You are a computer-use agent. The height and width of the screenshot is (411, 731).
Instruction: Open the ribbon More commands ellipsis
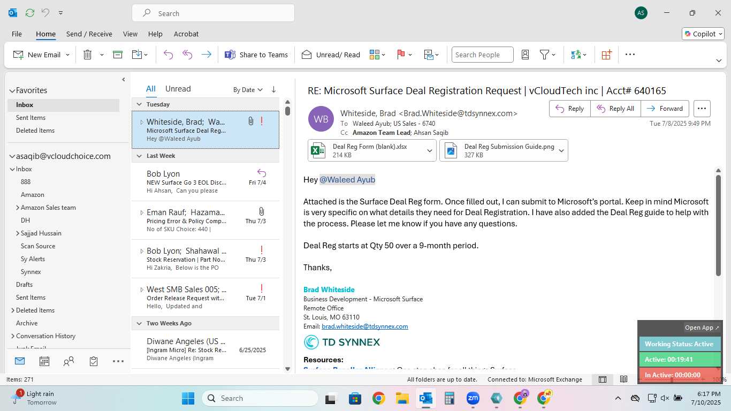coord(630,55)
